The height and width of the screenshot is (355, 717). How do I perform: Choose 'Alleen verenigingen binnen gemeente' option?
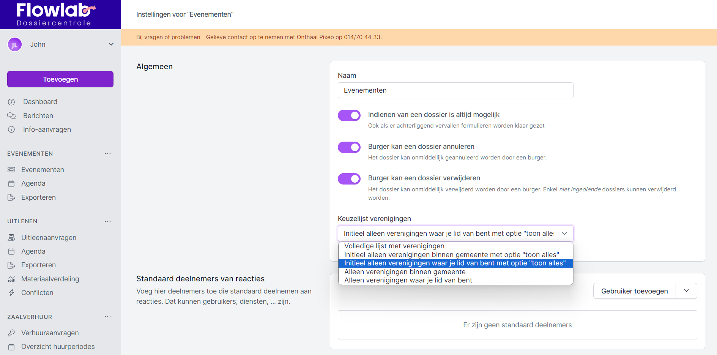click(x=405, y=272)
